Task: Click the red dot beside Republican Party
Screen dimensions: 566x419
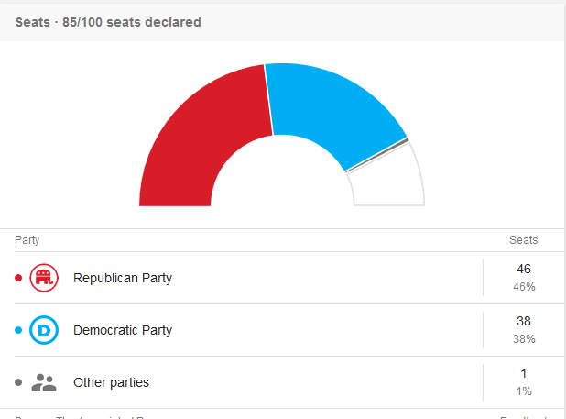Action: pos(18,278)
